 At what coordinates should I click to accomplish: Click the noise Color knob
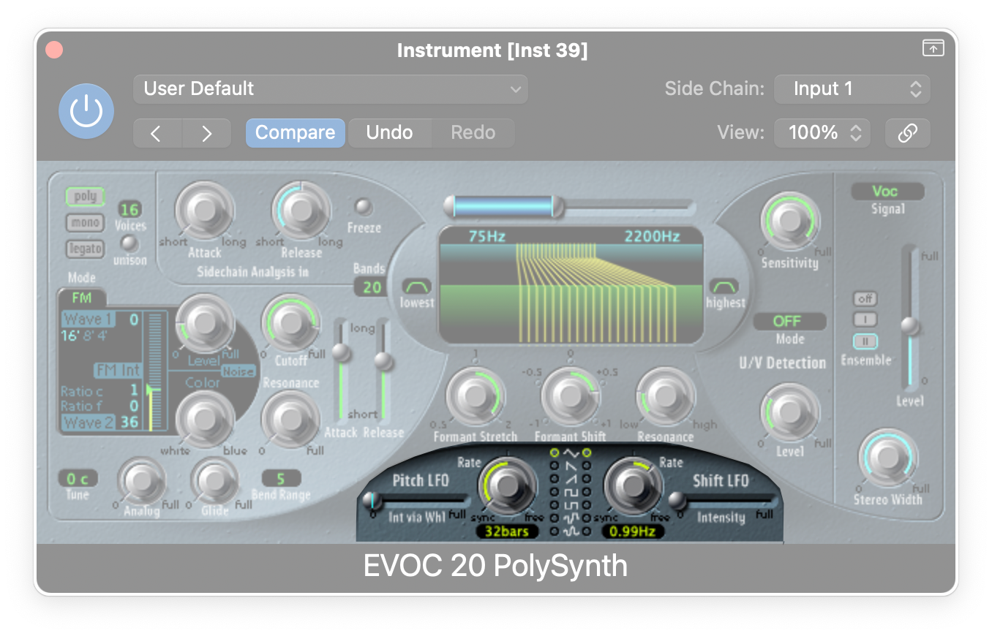pyautogui.click(x=205, y=419)
